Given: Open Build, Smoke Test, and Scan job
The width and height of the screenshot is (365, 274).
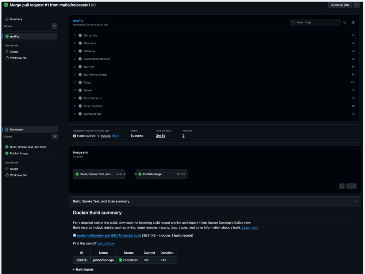Looking at the screenshot, I should tap(28, 147).
